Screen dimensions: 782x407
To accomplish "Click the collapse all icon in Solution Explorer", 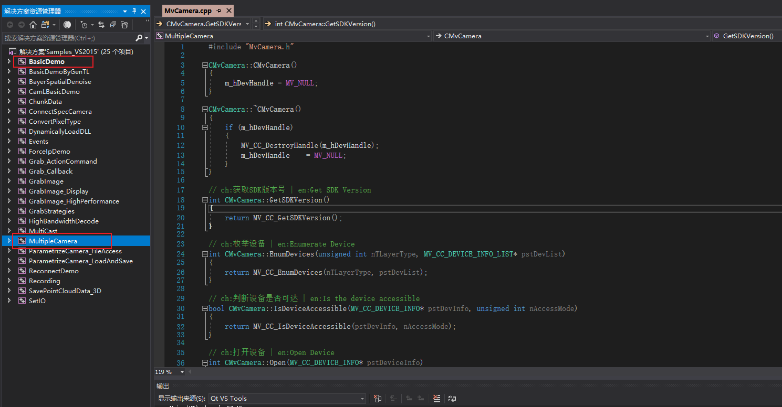I will point(113,25).
